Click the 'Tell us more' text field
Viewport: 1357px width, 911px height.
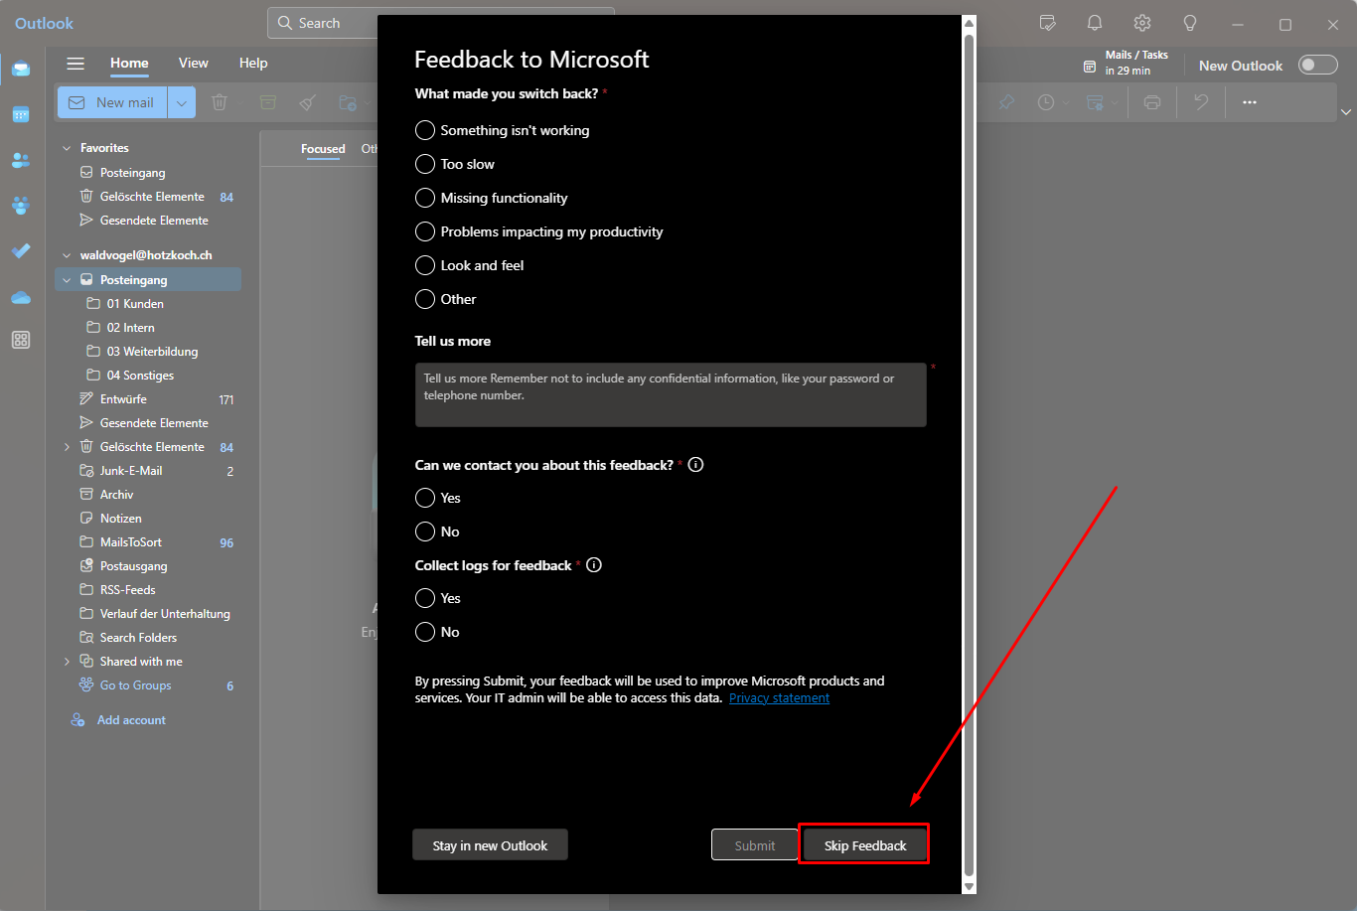[x=671, y=394]
